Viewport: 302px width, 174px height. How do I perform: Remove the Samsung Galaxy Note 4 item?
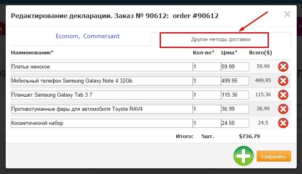point(283,81)
